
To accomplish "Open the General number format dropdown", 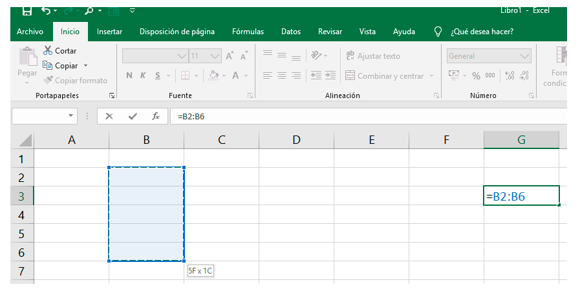I will (524, 56).
